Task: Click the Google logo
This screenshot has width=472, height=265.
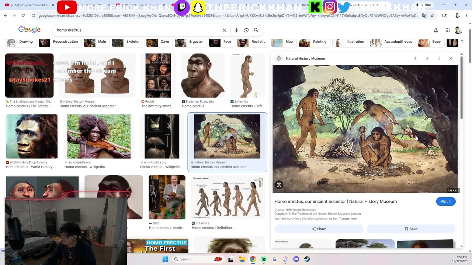Action: click(29, 30)
